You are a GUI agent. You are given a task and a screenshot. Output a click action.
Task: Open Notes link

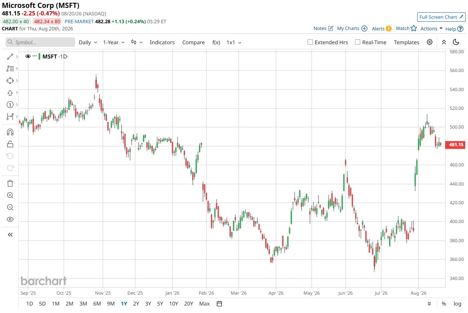coord(323,28)
